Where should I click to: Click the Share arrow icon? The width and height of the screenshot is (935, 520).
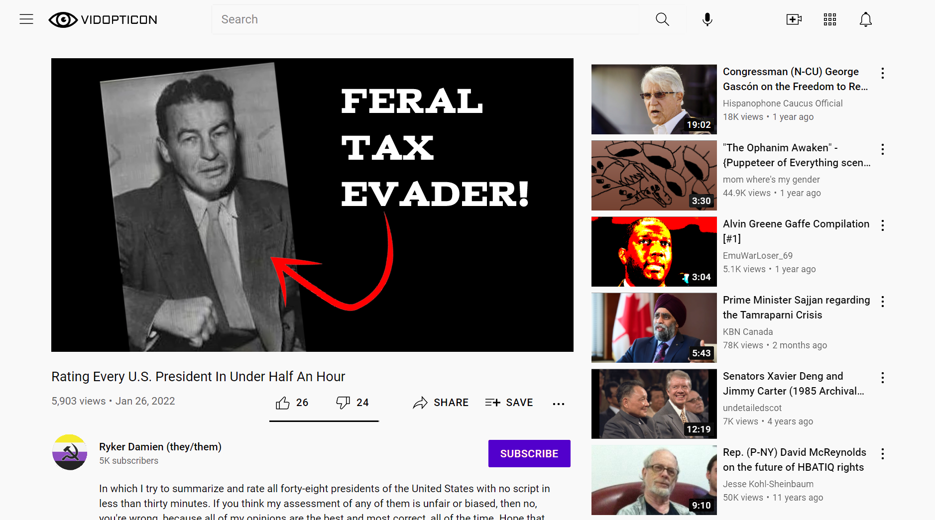pyautogui.click(x=420, y=403)
